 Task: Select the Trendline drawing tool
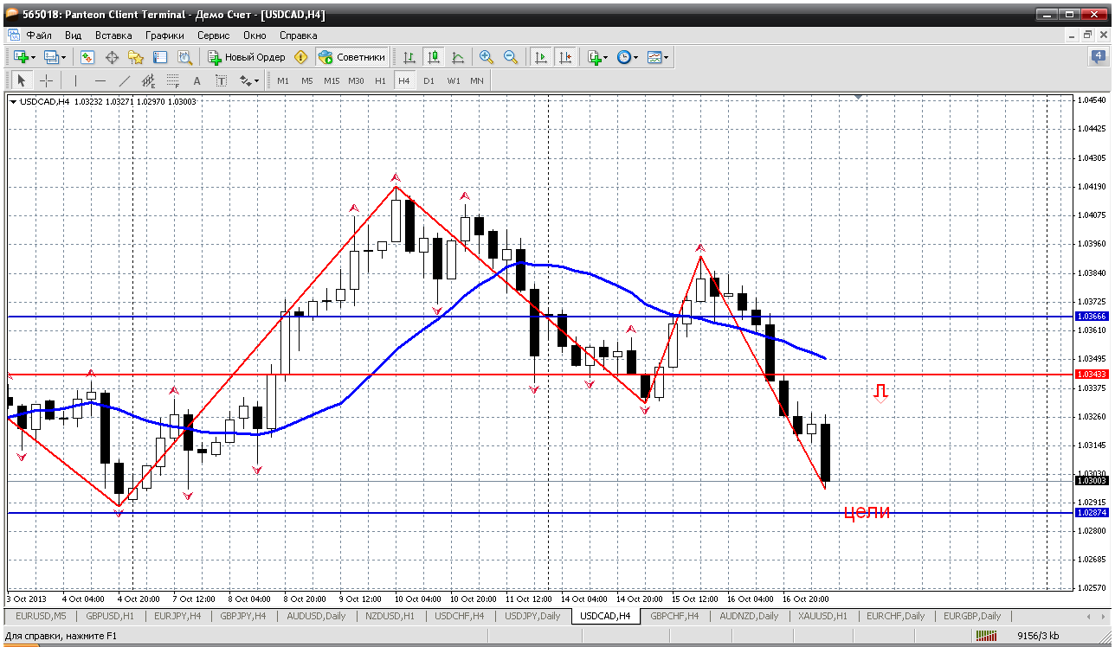[125, 80]
